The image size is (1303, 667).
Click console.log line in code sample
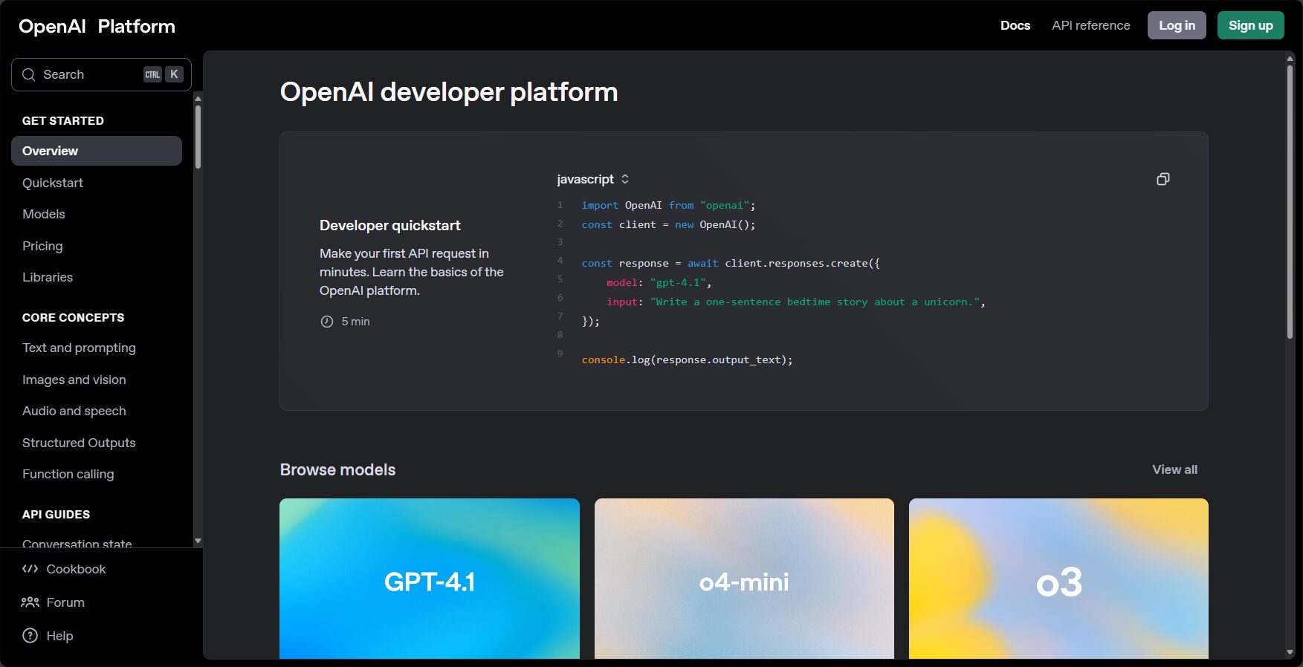pyautogui.click(x=687, y=359)
